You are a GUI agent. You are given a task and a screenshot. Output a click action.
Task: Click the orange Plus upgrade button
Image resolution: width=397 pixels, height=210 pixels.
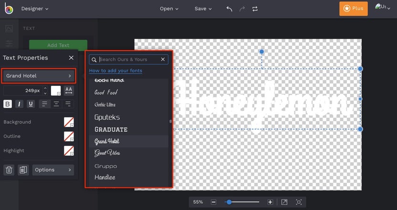[x=354, y=9]
